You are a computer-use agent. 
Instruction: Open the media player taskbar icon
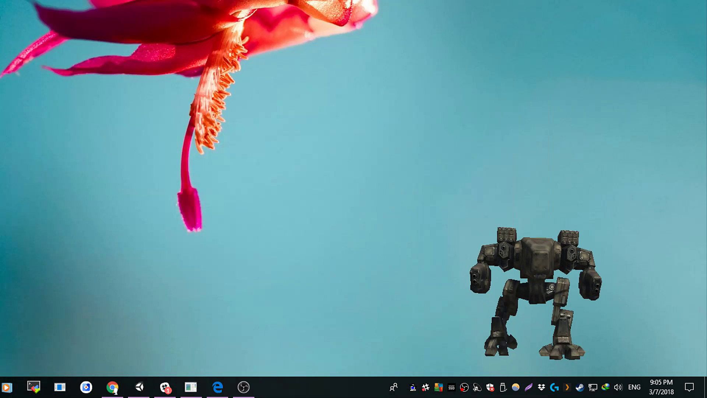point(7,387)
